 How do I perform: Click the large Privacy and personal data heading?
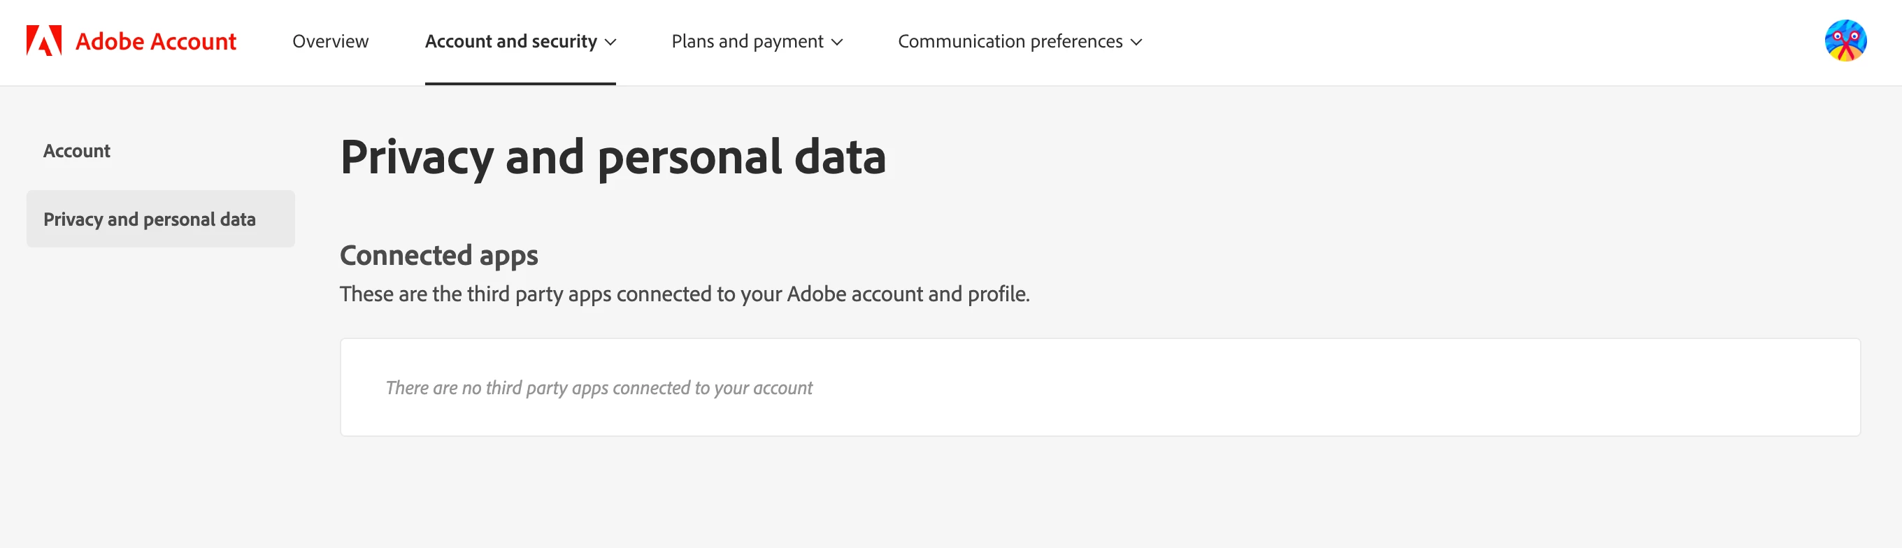612,157
